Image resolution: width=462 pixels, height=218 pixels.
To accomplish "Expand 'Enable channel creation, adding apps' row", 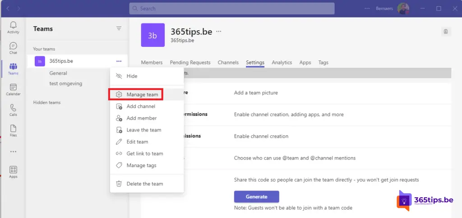I will point(296,115).
